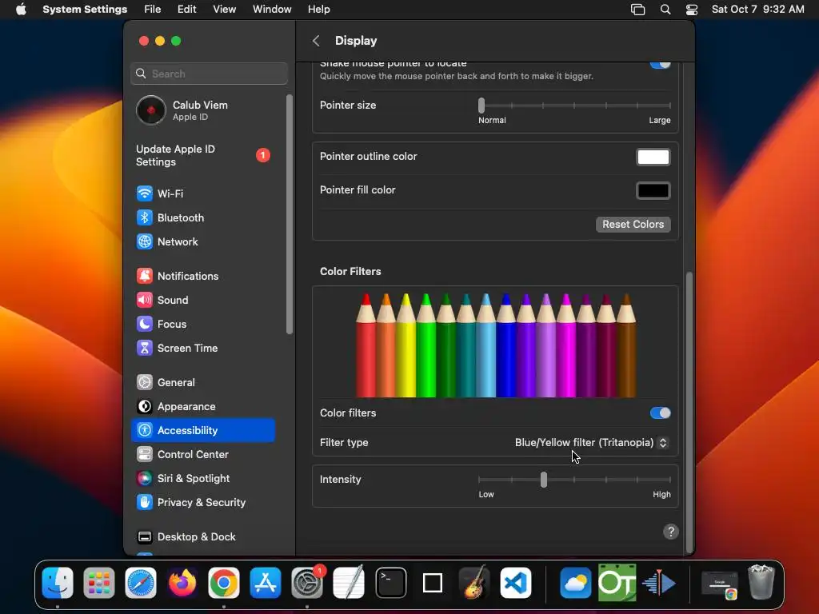Image resolution: width=819 pixels, height=614 pixels.
Task: Open Update Apple ID Settings
Action: click(202, 156)
